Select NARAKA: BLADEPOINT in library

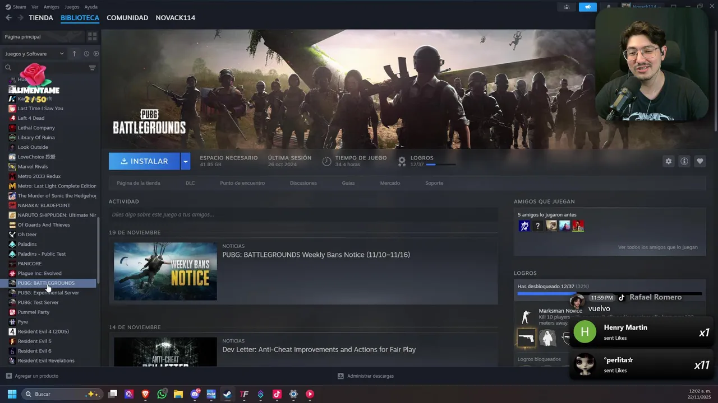44,205
